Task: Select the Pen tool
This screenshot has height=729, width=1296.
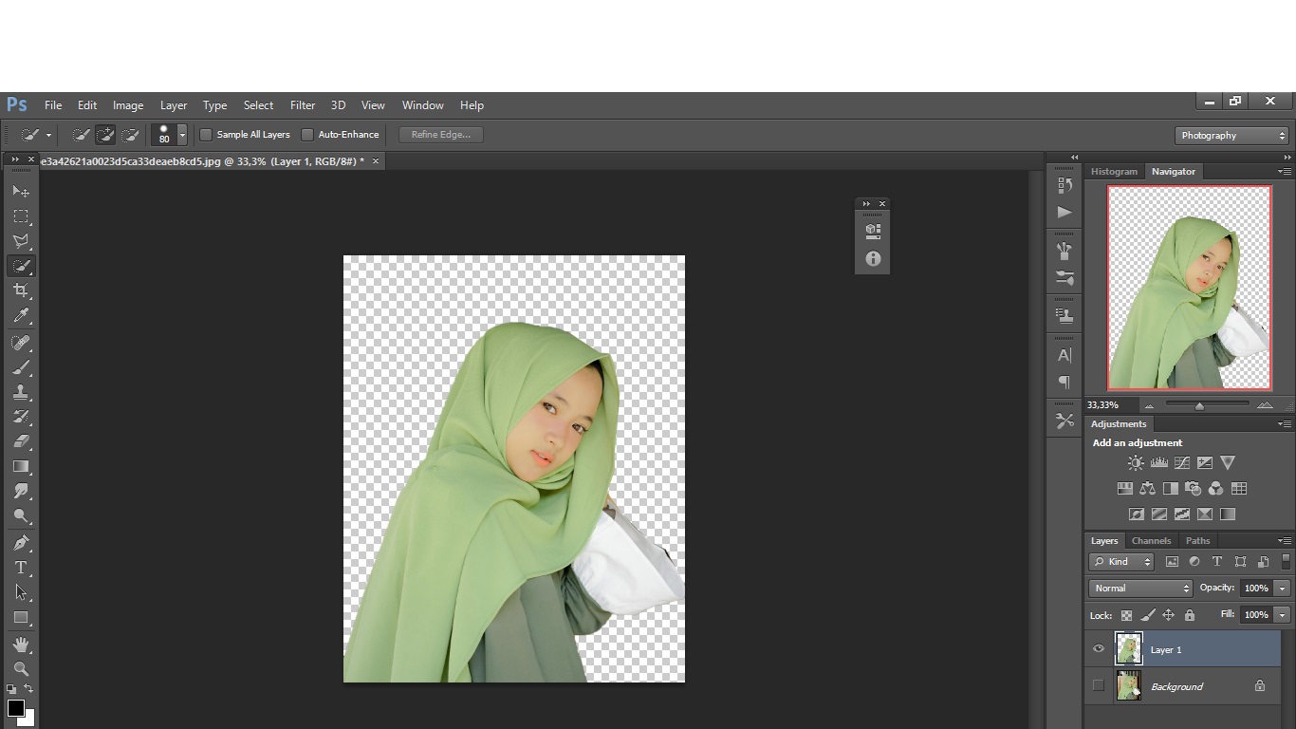Action: pyautogui.click(x=21, y=543)
